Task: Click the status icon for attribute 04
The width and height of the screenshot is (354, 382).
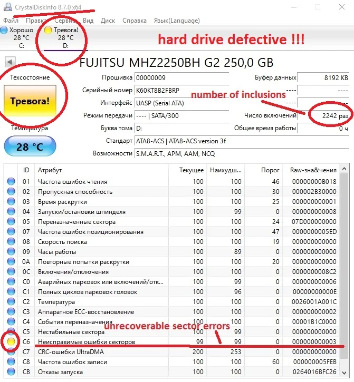Action: [x=11, y=211]
